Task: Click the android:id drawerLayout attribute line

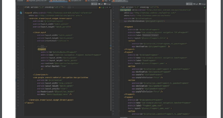Action: [48, 21]
